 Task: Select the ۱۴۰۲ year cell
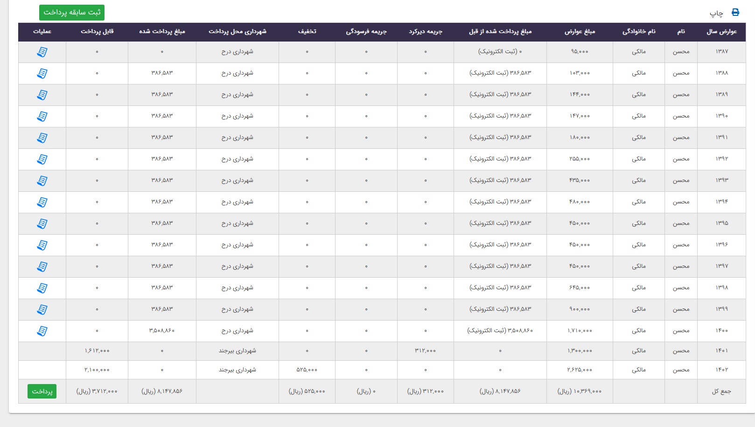721,370
